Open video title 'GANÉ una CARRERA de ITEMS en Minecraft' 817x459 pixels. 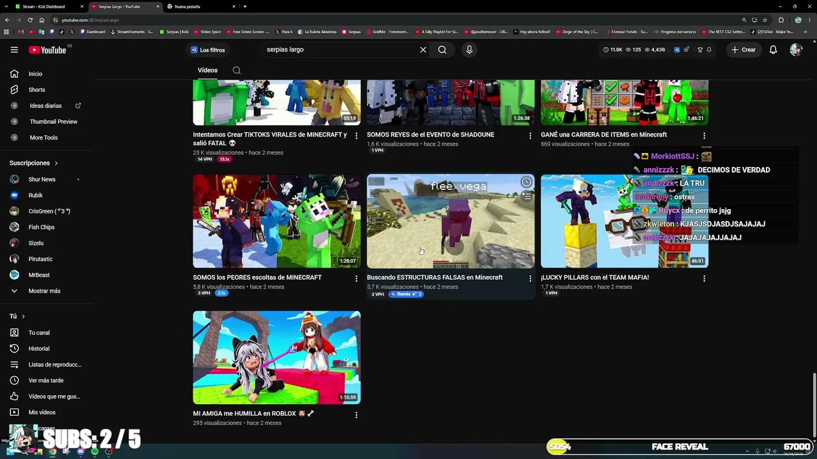(604, 135)
